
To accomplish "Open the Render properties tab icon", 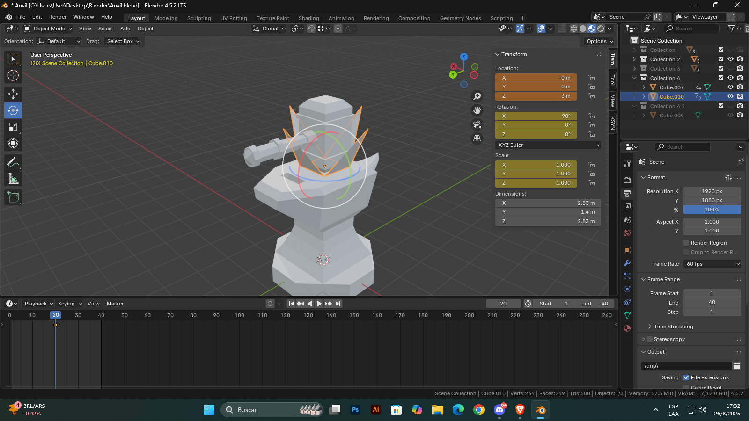I will point(627,181).
